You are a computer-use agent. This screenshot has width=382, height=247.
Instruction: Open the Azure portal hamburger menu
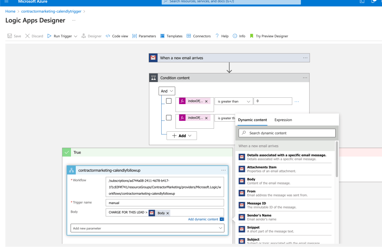[x=7, y=1]
